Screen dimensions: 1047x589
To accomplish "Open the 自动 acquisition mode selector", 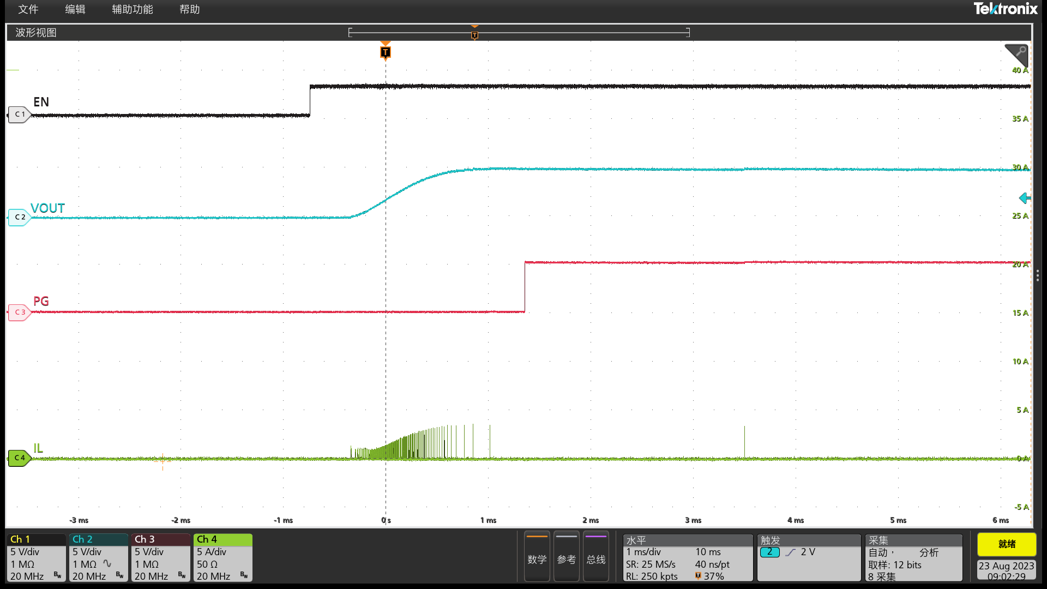I will [880, 552].
